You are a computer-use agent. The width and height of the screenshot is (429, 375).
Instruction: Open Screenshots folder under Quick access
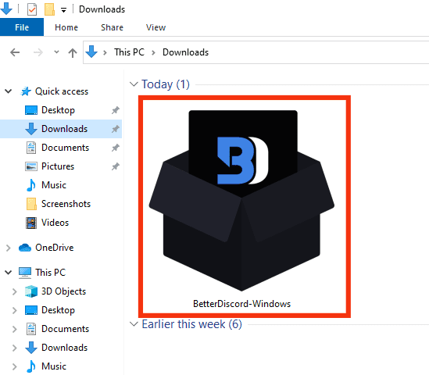(x=66, y=204)
